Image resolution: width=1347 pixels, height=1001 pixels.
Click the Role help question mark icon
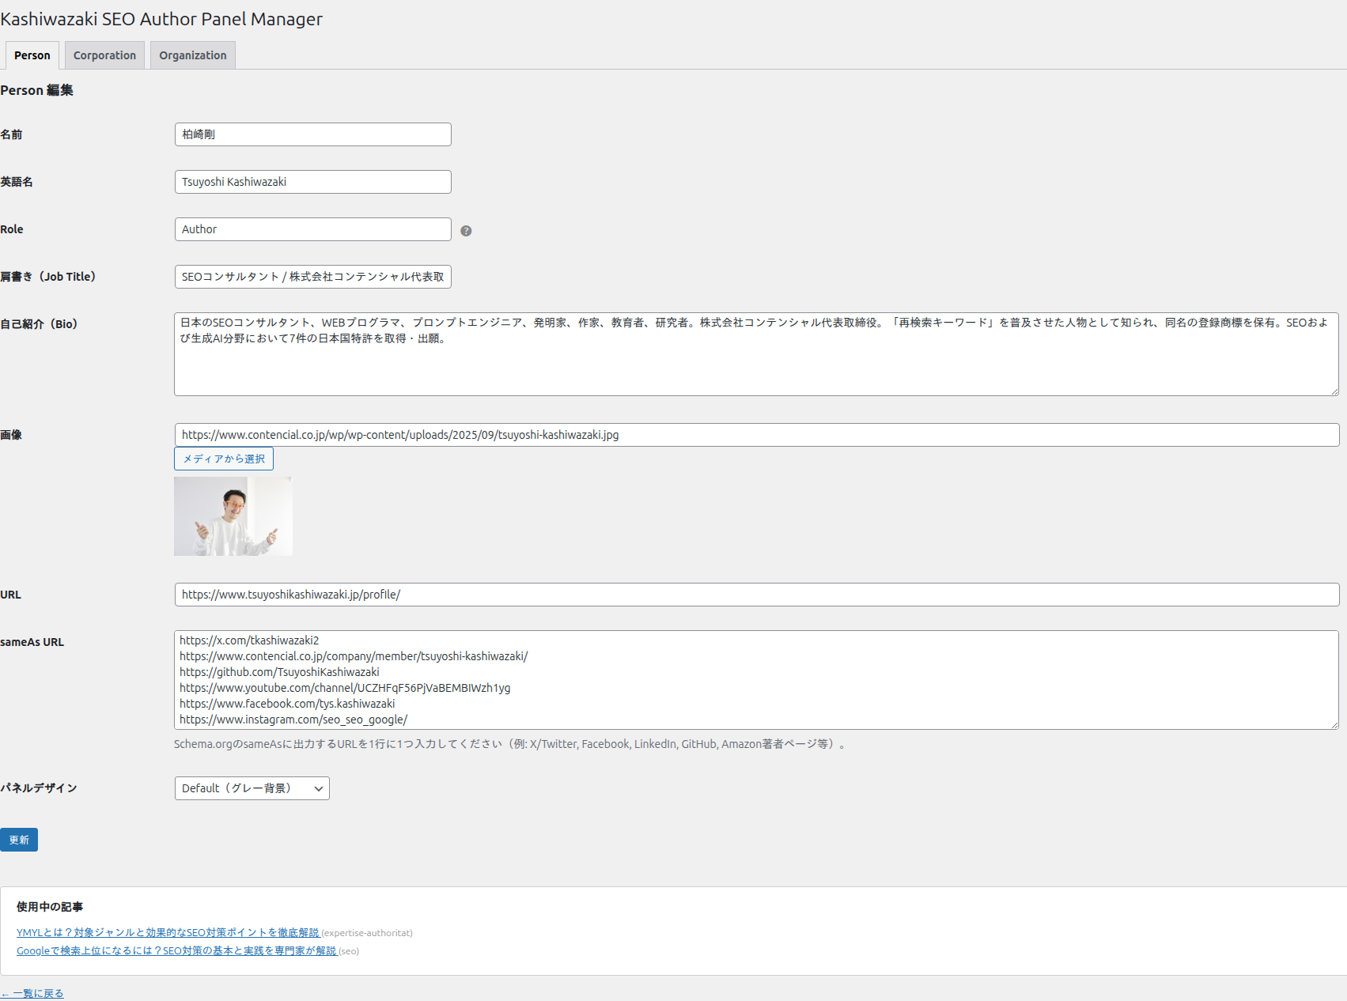(x=466, y=231)
